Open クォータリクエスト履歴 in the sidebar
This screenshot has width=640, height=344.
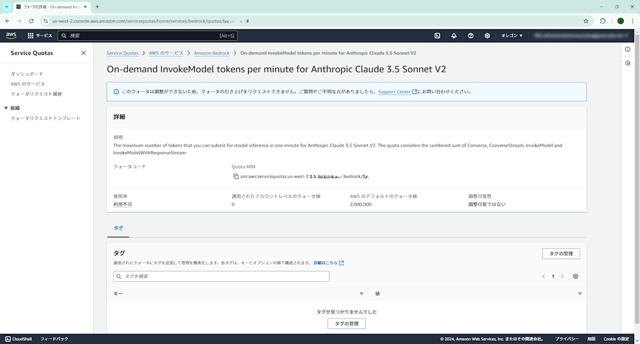click(x=36, y=94)
